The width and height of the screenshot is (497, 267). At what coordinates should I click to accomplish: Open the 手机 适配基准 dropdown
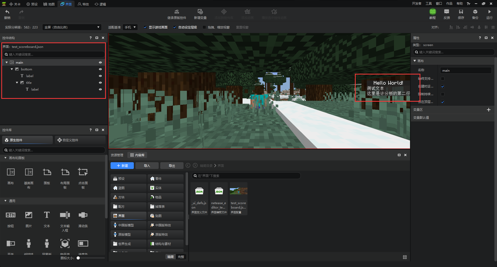click(x=130, y=27)
